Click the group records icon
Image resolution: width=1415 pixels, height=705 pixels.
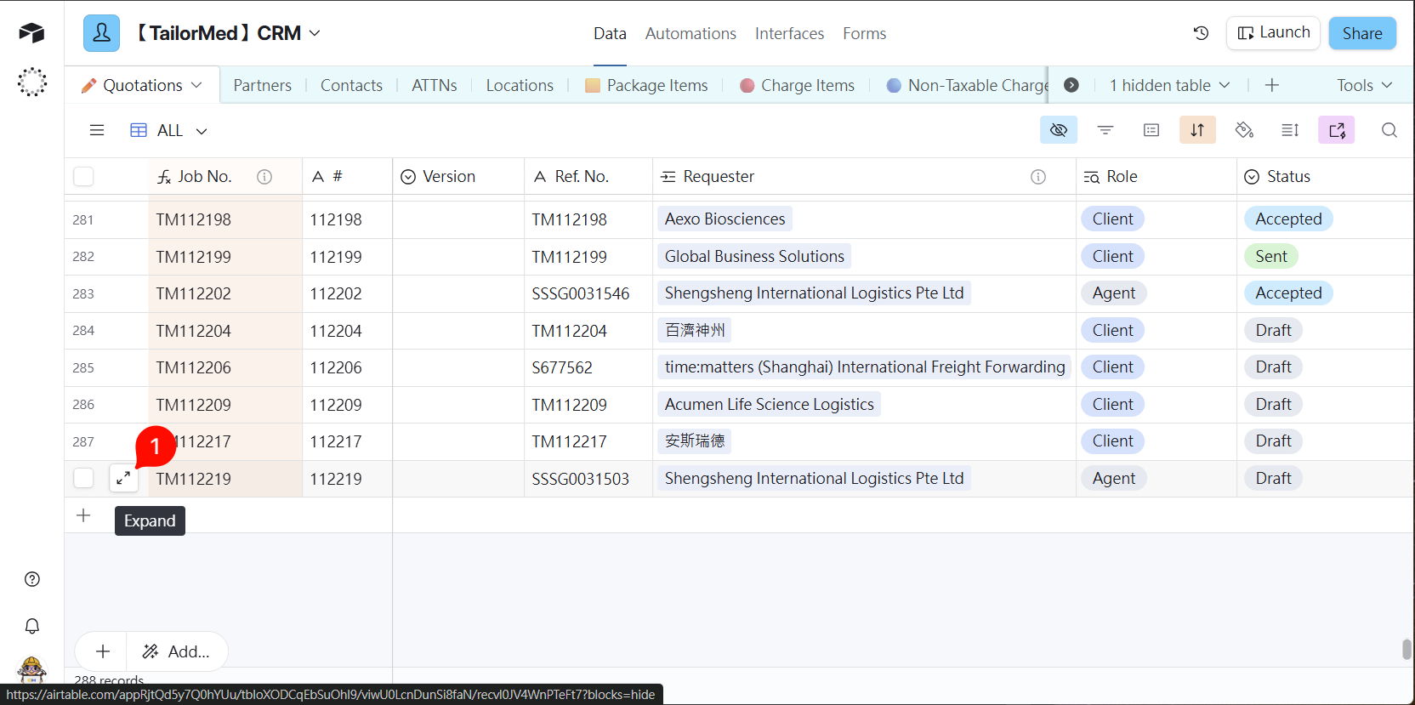[x=1151, y=130]
